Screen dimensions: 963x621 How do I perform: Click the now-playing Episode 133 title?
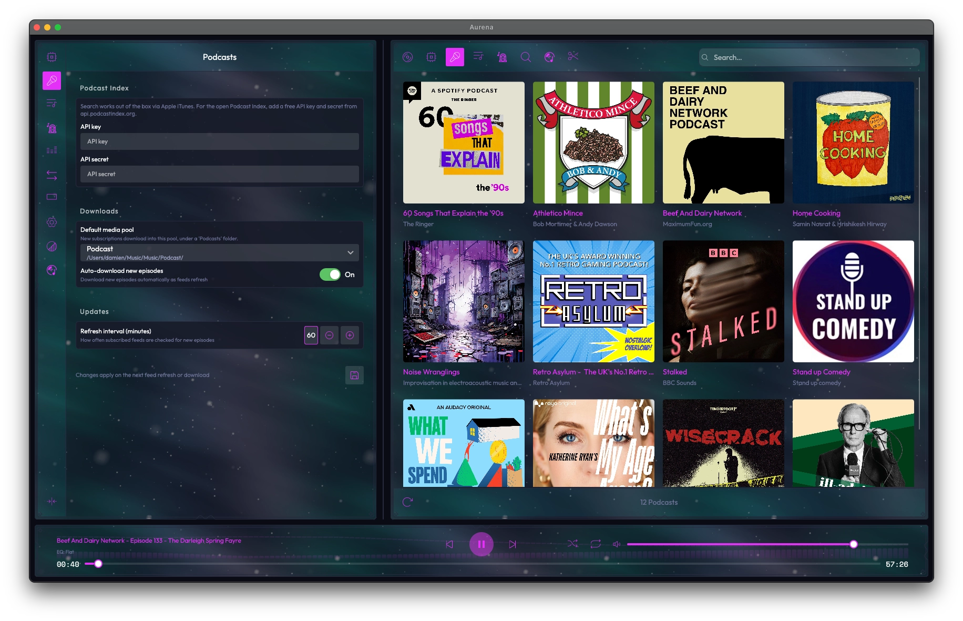pyautogui.click(x=149, y=541)
